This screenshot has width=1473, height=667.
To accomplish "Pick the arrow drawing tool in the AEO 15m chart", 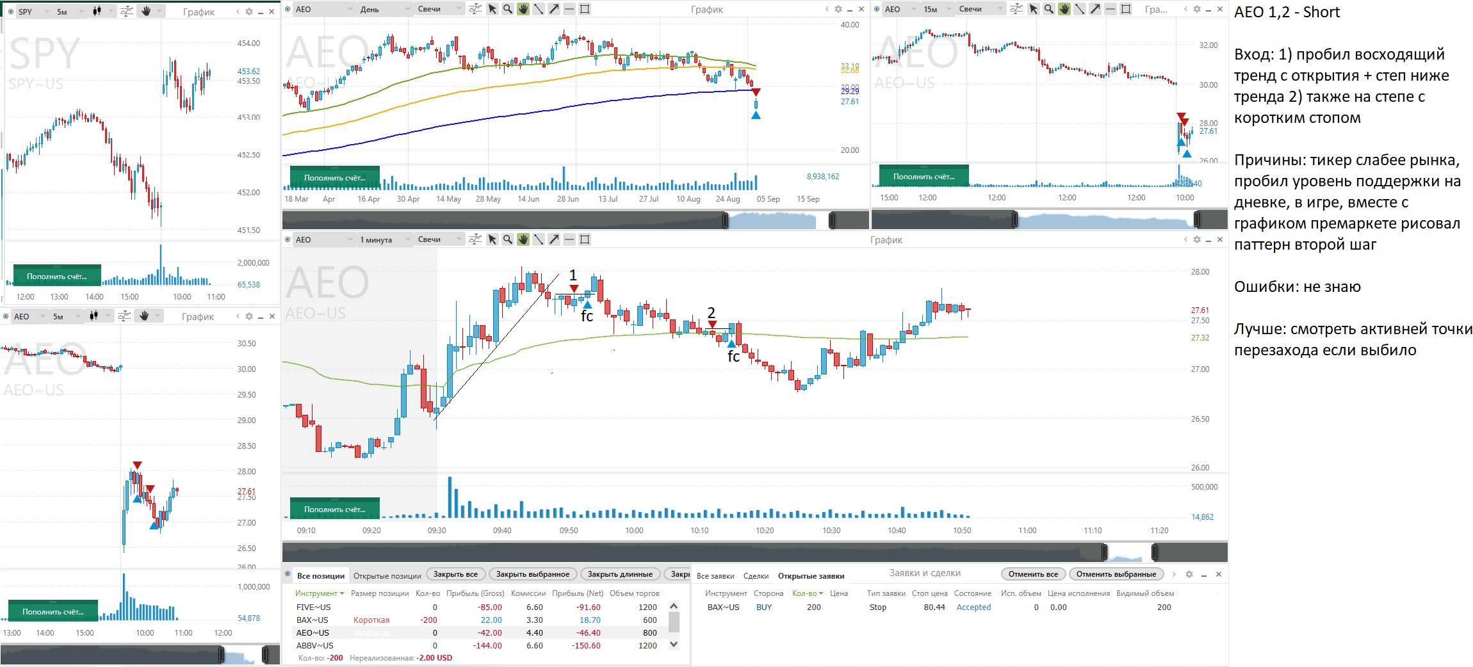I will click(x=1095, y=9).
